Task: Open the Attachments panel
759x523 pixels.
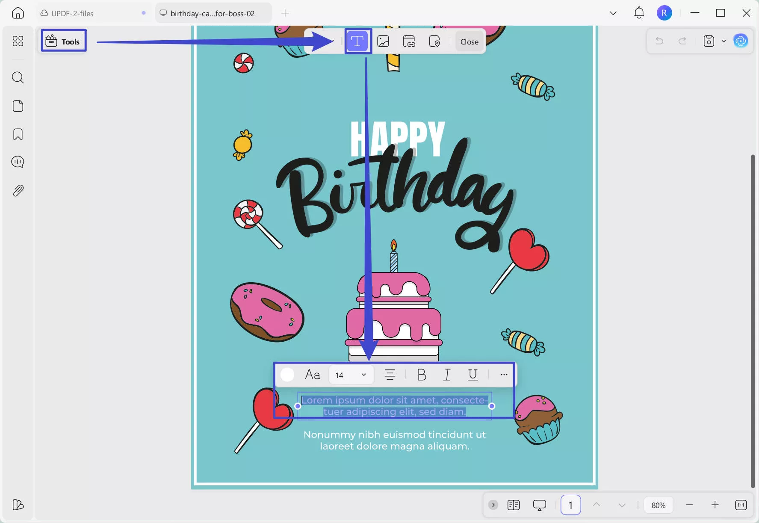Action: pyautogui.click(x=18, y=190)
